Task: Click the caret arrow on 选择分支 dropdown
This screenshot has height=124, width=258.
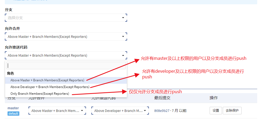Action: click(x=123, y=18)
